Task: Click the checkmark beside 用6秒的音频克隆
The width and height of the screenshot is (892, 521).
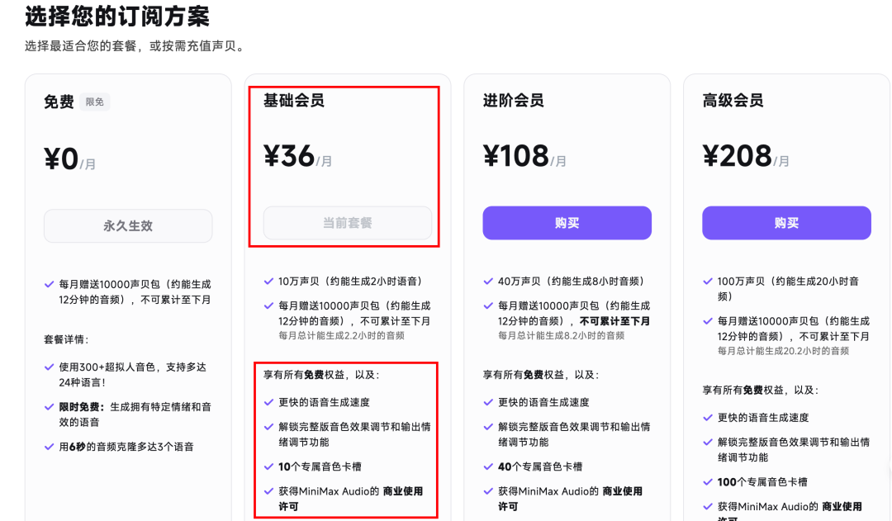Action: (49, 447)
